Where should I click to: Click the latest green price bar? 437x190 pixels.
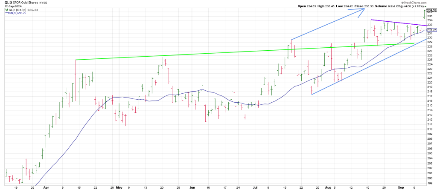click(x=424, y=14)
